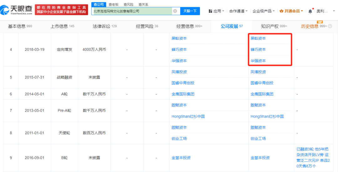This screenshot has height=172, width=338.
Task: Click the date cell 2013-05-01
Action: click(x=34, y=111)
